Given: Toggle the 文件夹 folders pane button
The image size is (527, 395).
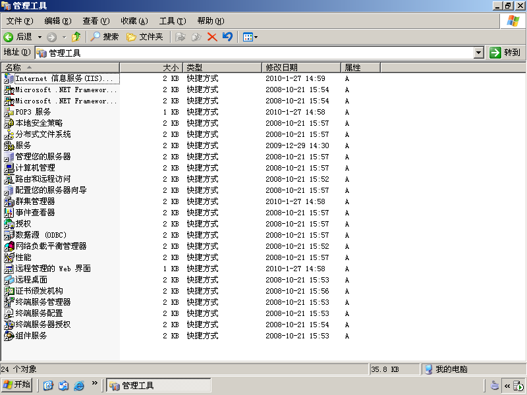Looking at the screenshot, I should point(145,37).
